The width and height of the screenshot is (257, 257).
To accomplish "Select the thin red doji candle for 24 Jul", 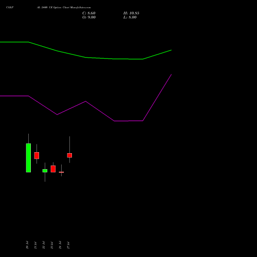I will coord(61,172).
